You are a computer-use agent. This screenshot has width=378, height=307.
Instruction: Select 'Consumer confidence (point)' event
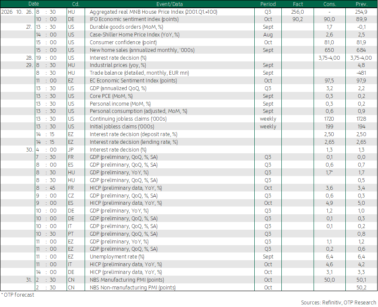click(123, 43)
